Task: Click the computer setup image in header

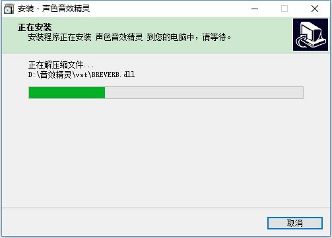Action: pos(310,35)
